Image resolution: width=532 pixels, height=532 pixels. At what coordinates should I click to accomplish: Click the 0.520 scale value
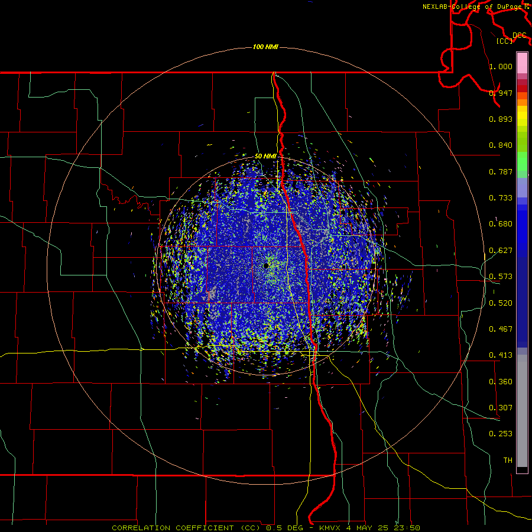pos(501,303)
